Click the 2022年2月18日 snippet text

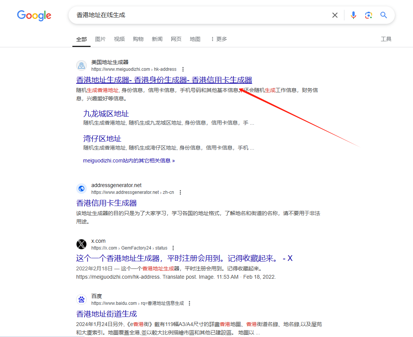tap(176, 273)
